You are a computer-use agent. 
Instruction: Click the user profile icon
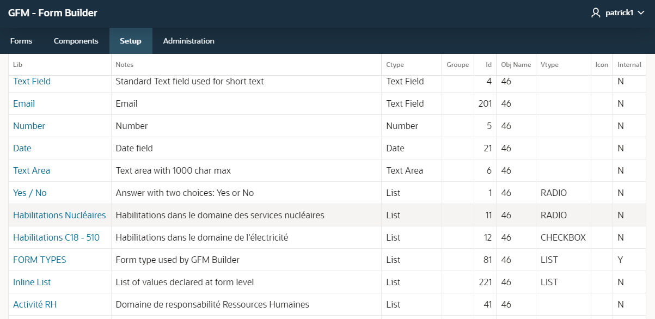596,13
